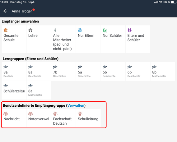The image size is (177, 142).
Task: Select the green Nur Schüler icon
Action: (x=105, y=30)
